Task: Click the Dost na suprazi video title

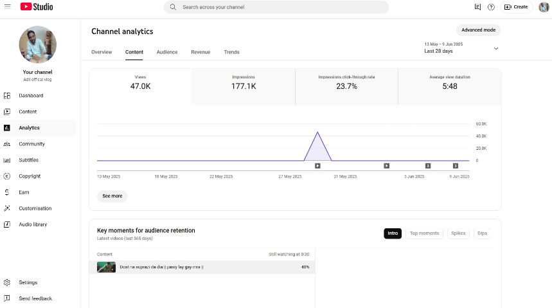Action: coord(161,267)
